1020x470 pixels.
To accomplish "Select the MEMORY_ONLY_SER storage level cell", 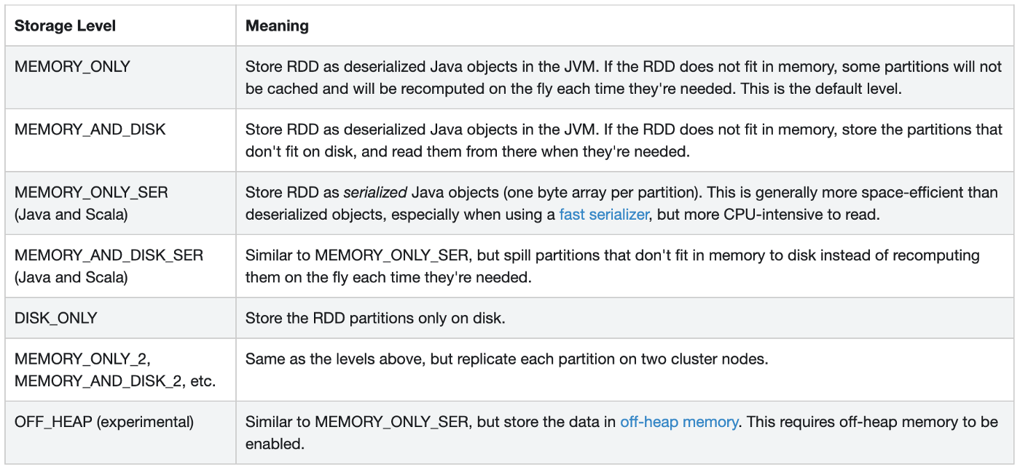I will pyautogui.click(x=120, y=203).
